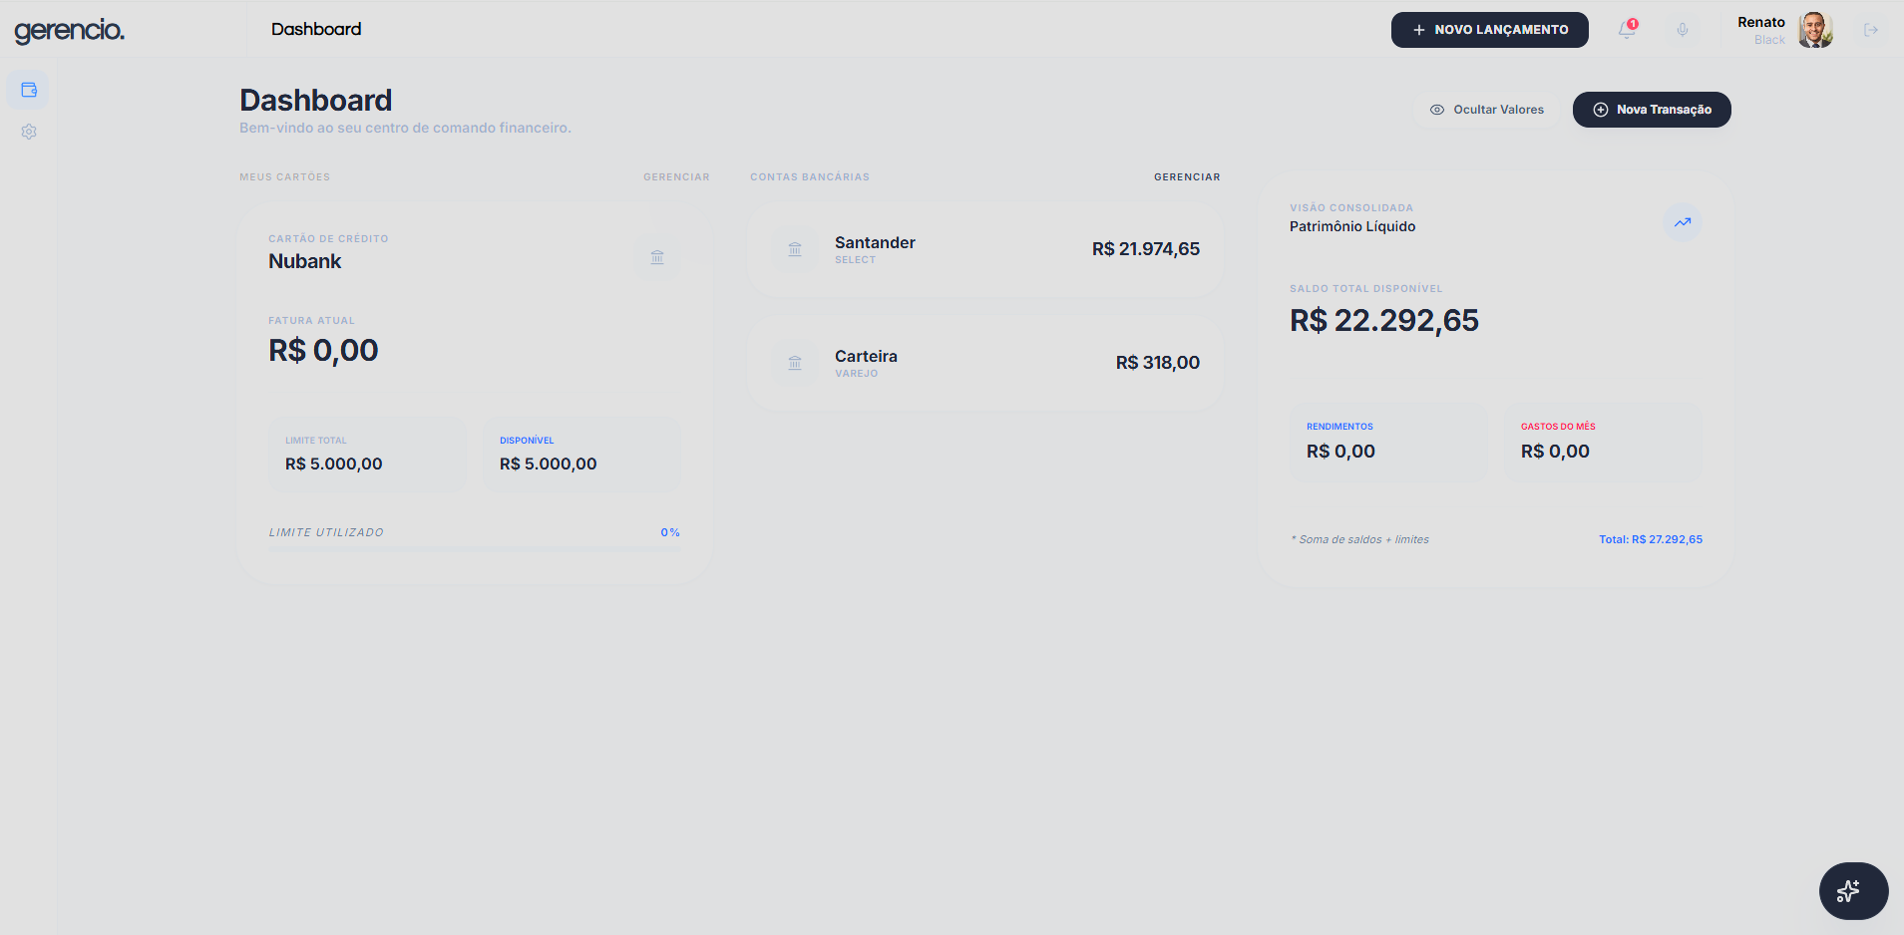Open the AI sparkle assistant button

[1853, 891]
